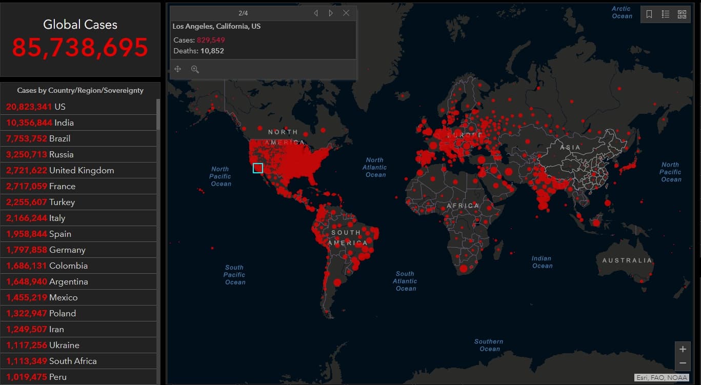The height and width of the screenshot is (385, 701).
Task: Select France in the country list
Action: (x=79, y=186)
